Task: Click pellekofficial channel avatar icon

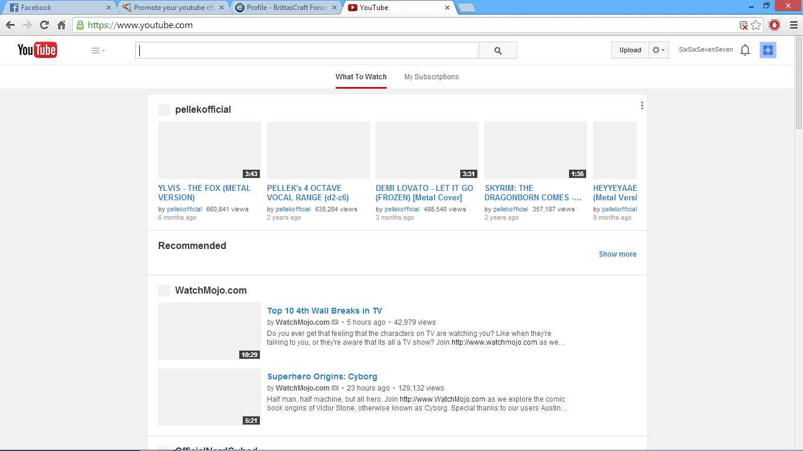Action: point(164,110)
